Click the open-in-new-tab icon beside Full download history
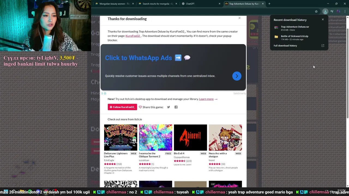Viewport: 349px width, 196px height. point(323,45)
